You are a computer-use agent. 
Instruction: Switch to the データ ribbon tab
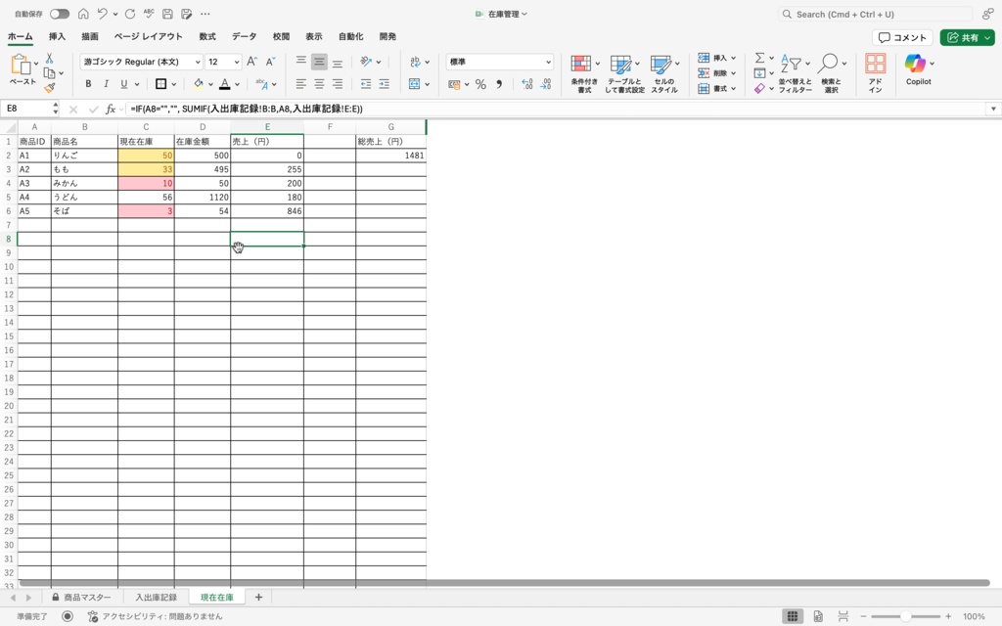(244, 36)
